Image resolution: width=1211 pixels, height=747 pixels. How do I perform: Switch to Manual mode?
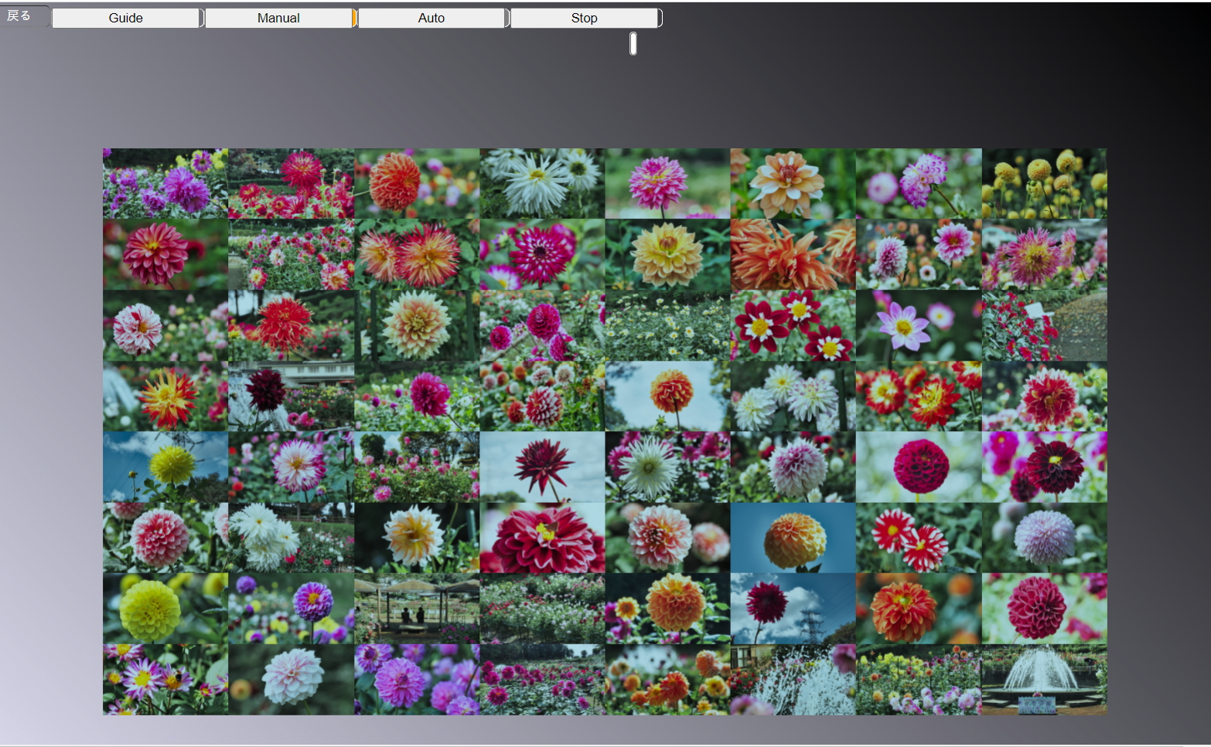tap(278, 18)
